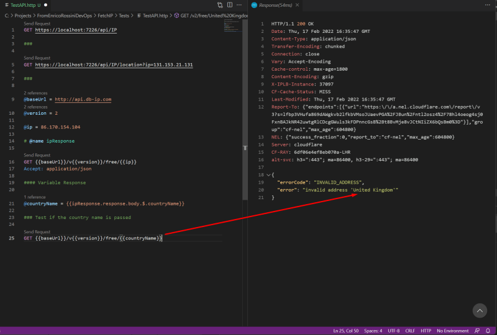
Task: Open changes compare icon in editor title
Action: click(220, 5)
